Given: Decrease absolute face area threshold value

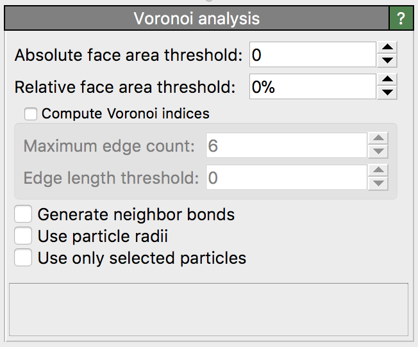Looking at the screenshot, I should [x=387, y=61].
